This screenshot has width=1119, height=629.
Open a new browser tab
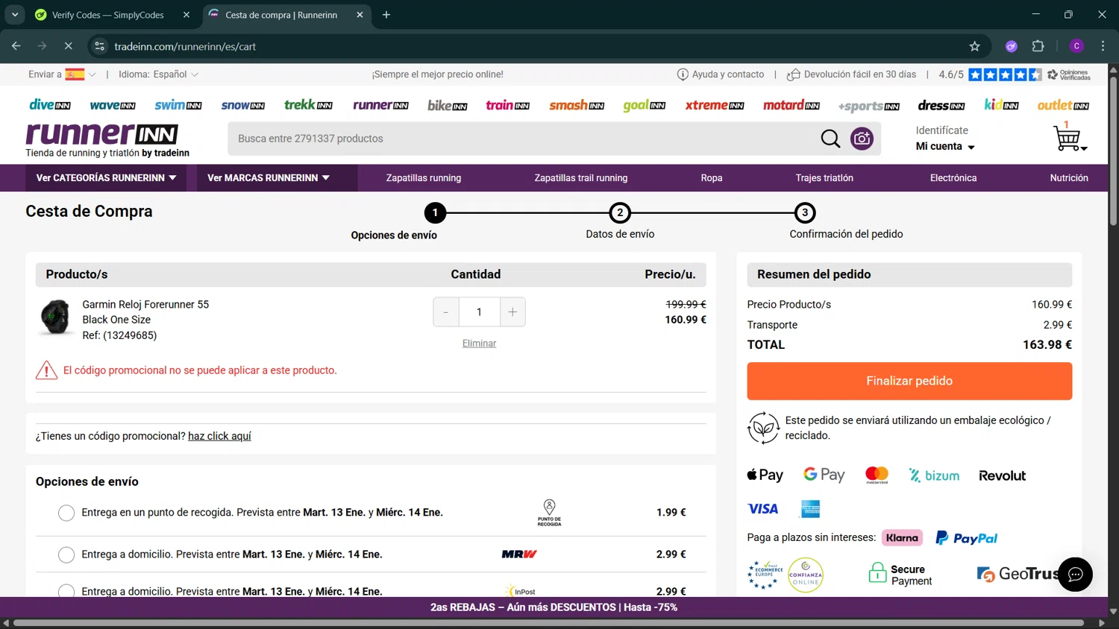pos(386,15)
